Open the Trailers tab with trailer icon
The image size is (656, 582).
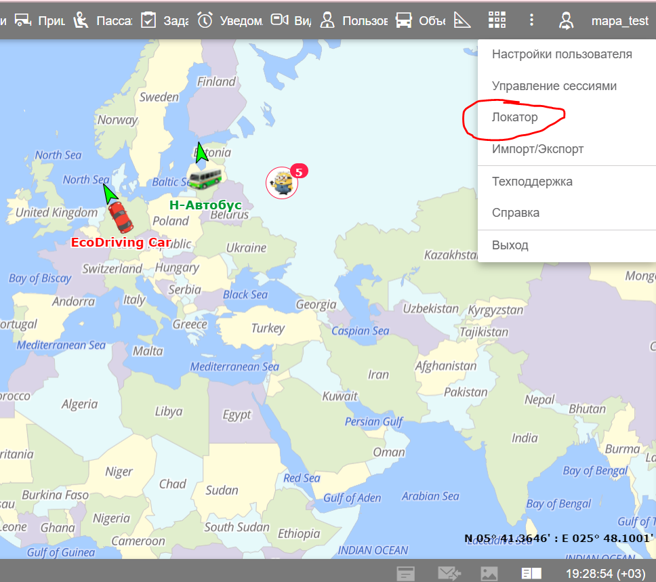(x=24, y=20)
